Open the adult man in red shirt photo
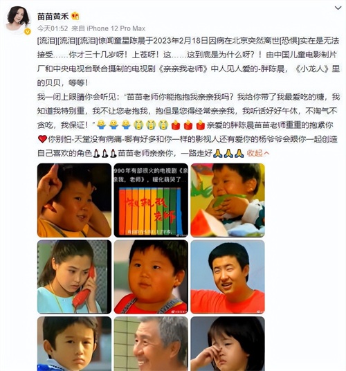Image resolution: width=346 pixels, height=371 pixels. [x=228, y=277]
